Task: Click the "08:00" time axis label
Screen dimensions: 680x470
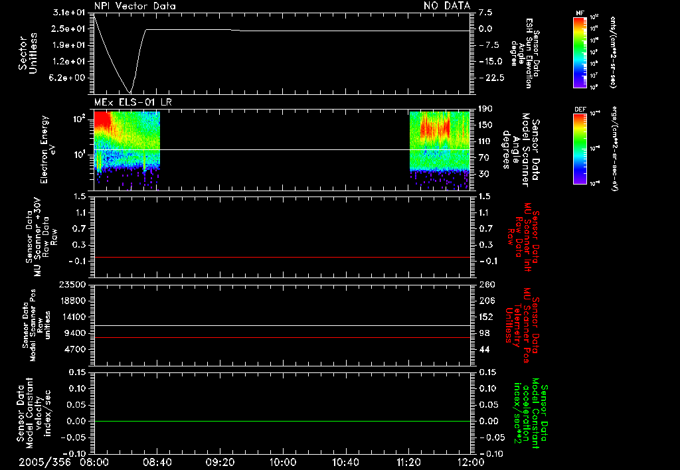Action: tap(94, 463)
